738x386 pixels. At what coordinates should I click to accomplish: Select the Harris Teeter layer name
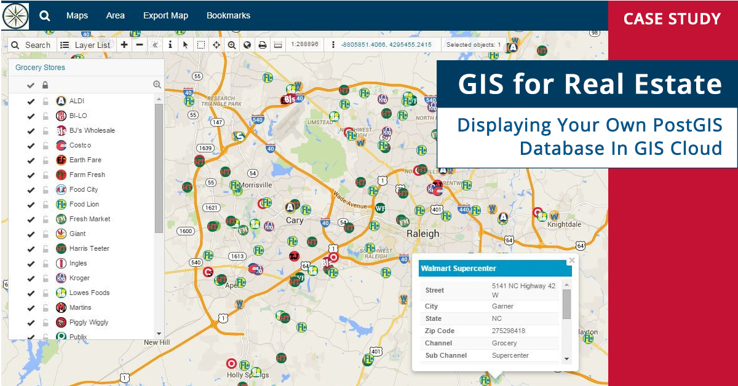pyautogui.click(x=89, y=248)
